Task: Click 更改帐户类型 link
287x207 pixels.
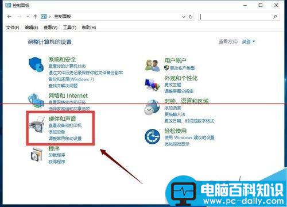Action: tap(183, 68)
